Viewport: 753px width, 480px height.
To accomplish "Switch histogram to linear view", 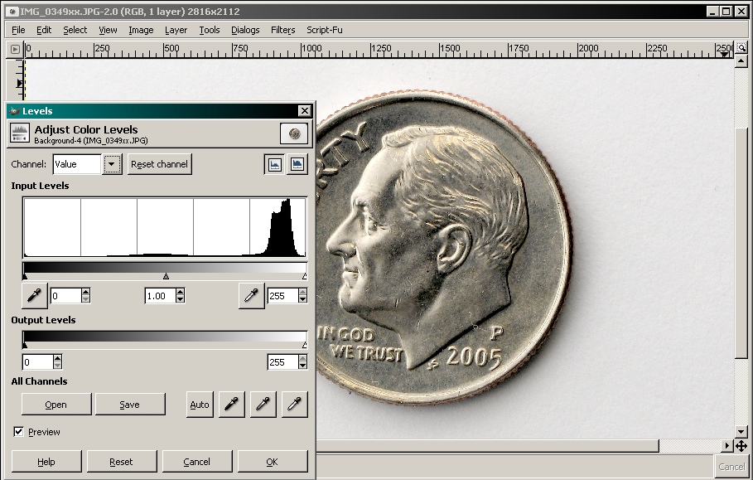I will pos(274,164).
